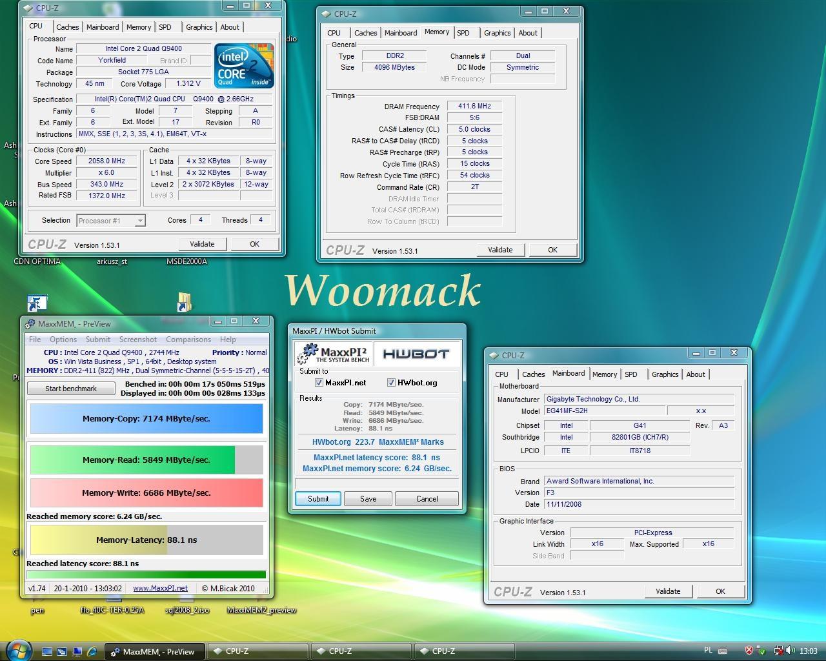The image size is (826, 661).
Task: Click OK in Mainboard tab window
Action: point(720,591)
